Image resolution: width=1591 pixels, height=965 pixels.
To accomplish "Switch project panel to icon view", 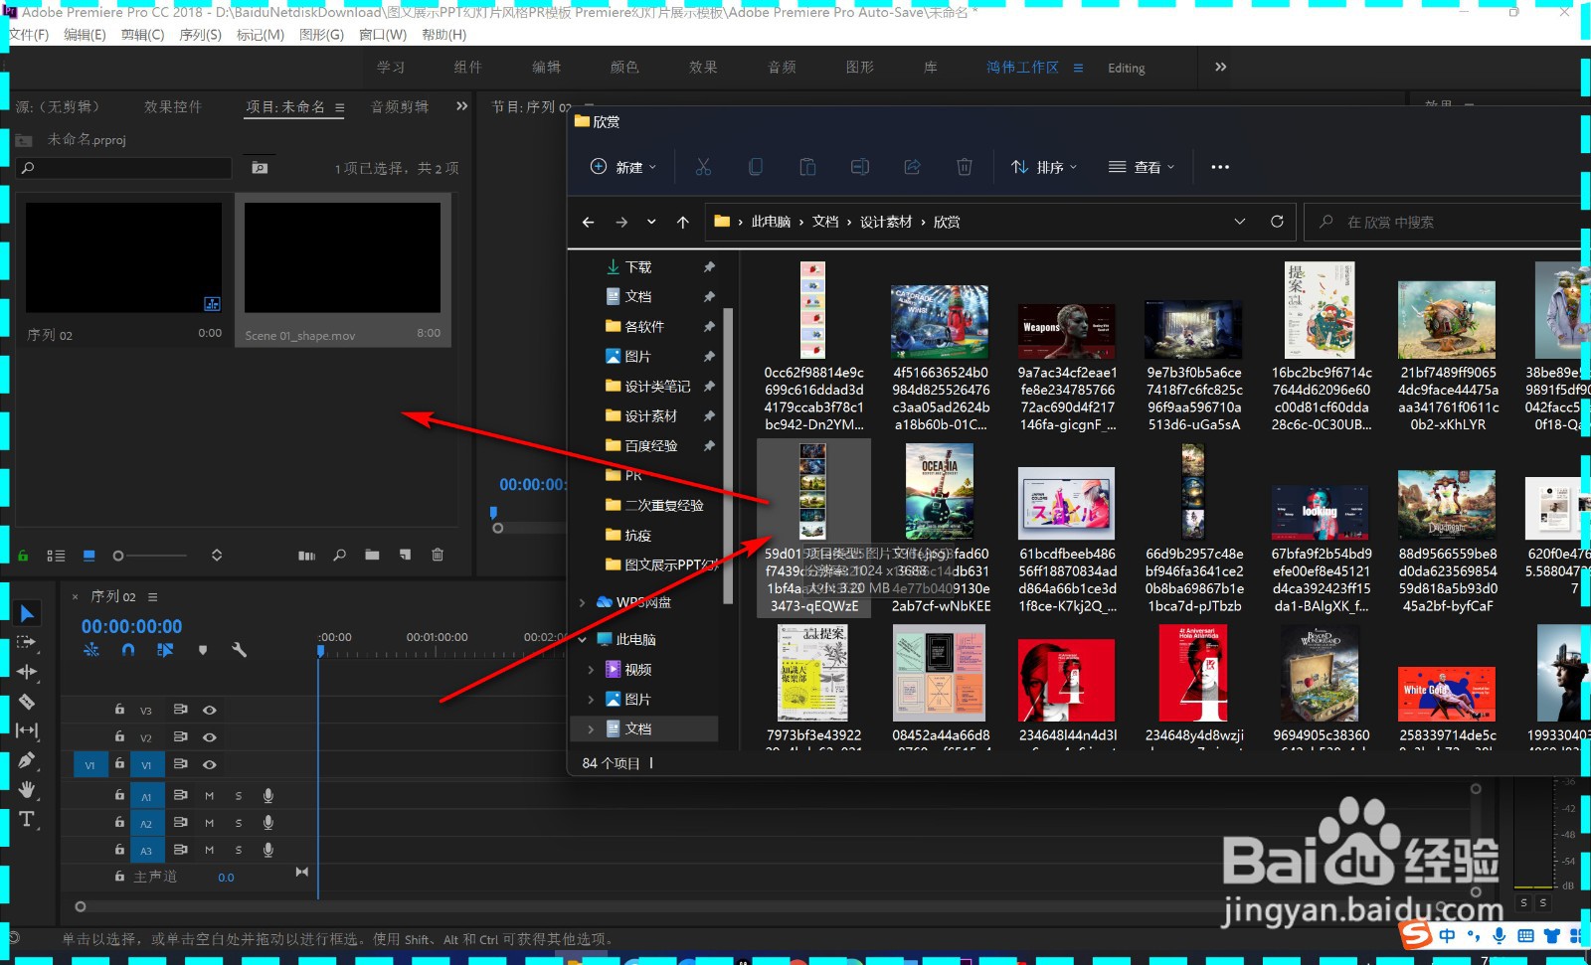I will click(88, 556).
